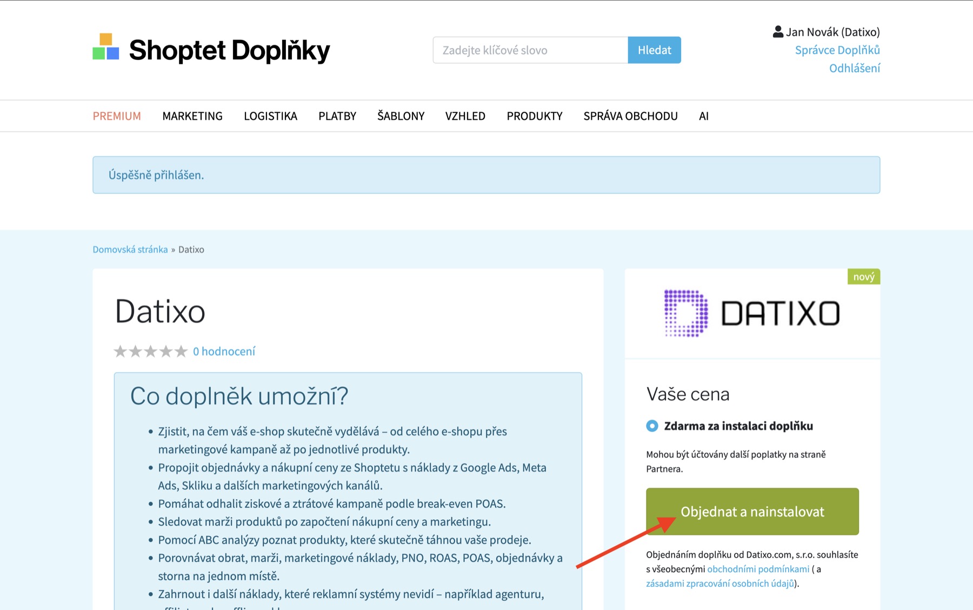Click the Odhlášení logout link

[x=855, y=68]
